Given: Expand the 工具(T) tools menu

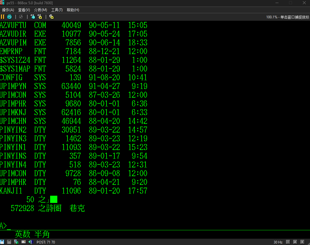Looking at the screenshot, I should tap(57, 10).
